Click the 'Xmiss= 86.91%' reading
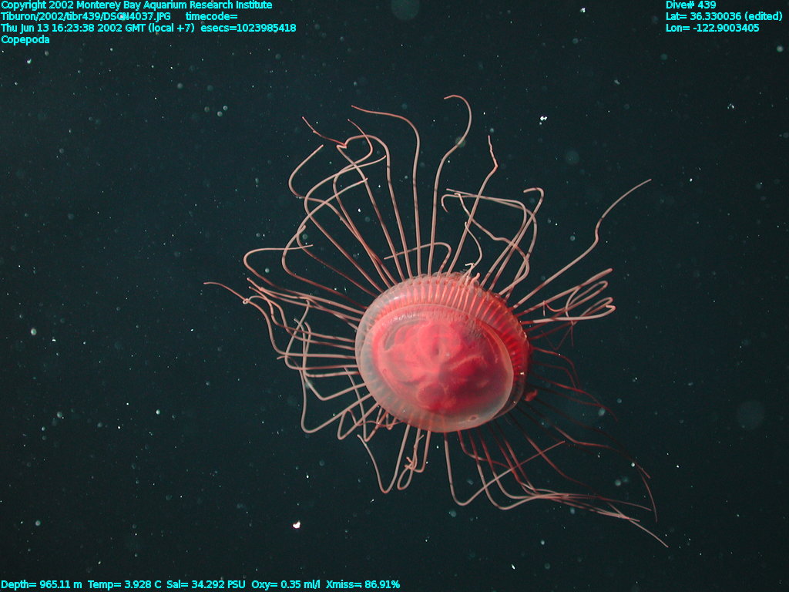The width and height of the screenshot is (789, 592). tap(363, 584)
